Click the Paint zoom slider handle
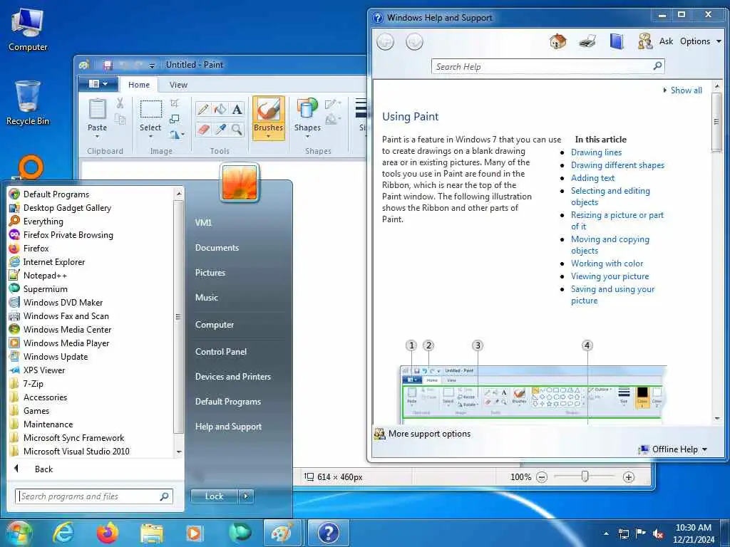This screenshot has width=730, height=547. pos(585,476)
